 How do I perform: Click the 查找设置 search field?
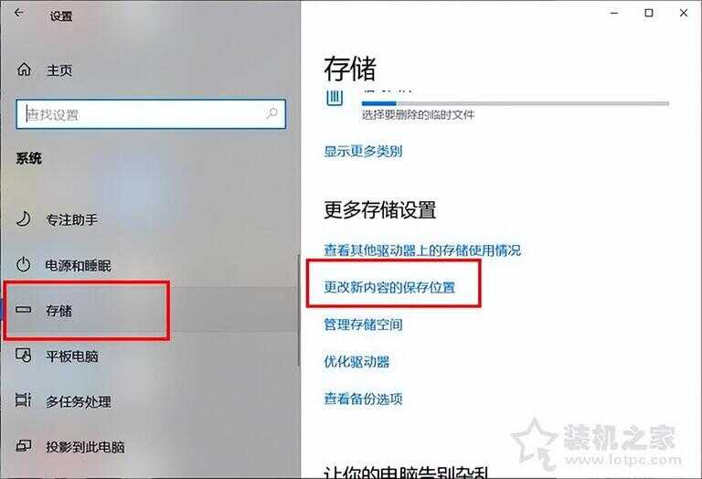tap(151, 114)
